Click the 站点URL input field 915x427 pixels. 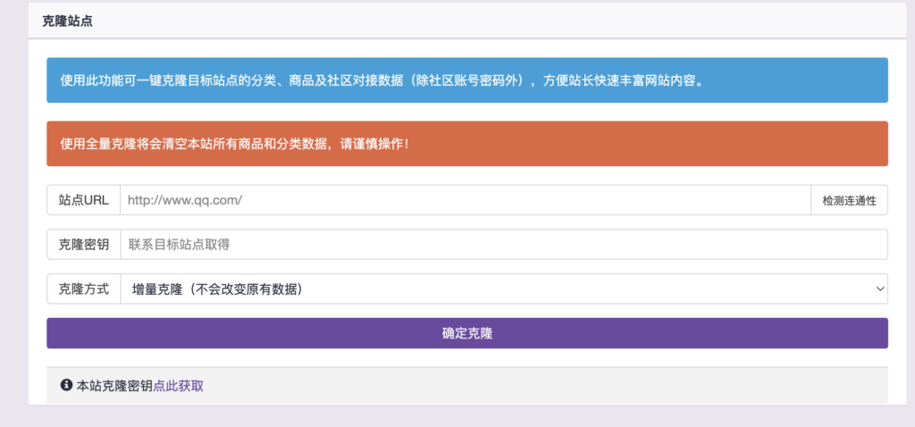pos(465,200)
